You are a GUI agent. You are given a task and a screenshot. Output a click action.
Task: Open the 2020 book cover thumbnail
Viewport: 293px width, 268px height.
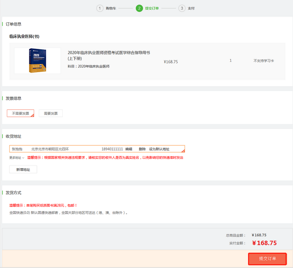click(x=37, y=61)
